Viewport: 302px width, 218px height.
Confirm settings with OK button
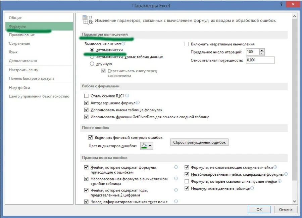[x=259, y=210]
